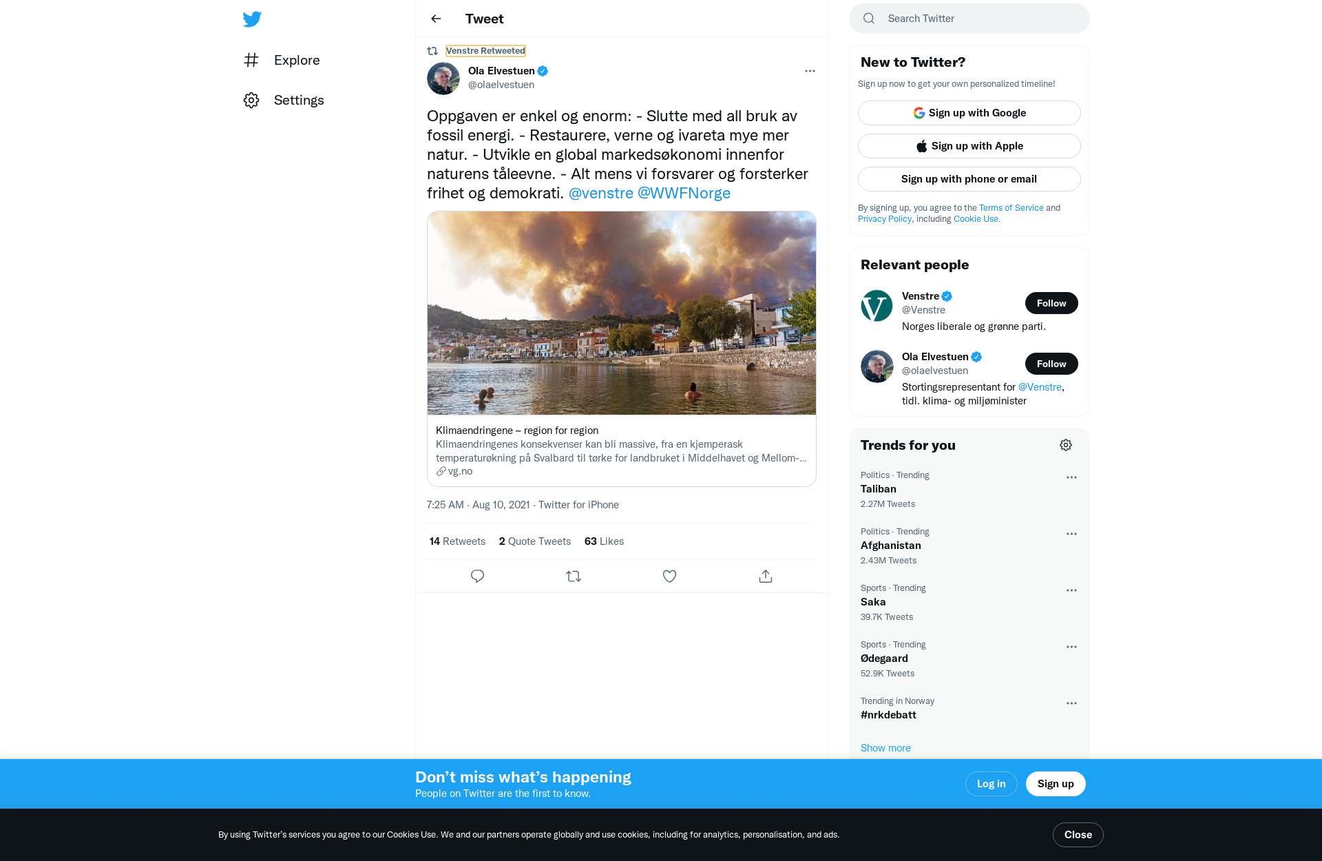The image size is (1322, 861).
Task: Open more options for Taliban trend
Action: click(x=1071, y=477)
